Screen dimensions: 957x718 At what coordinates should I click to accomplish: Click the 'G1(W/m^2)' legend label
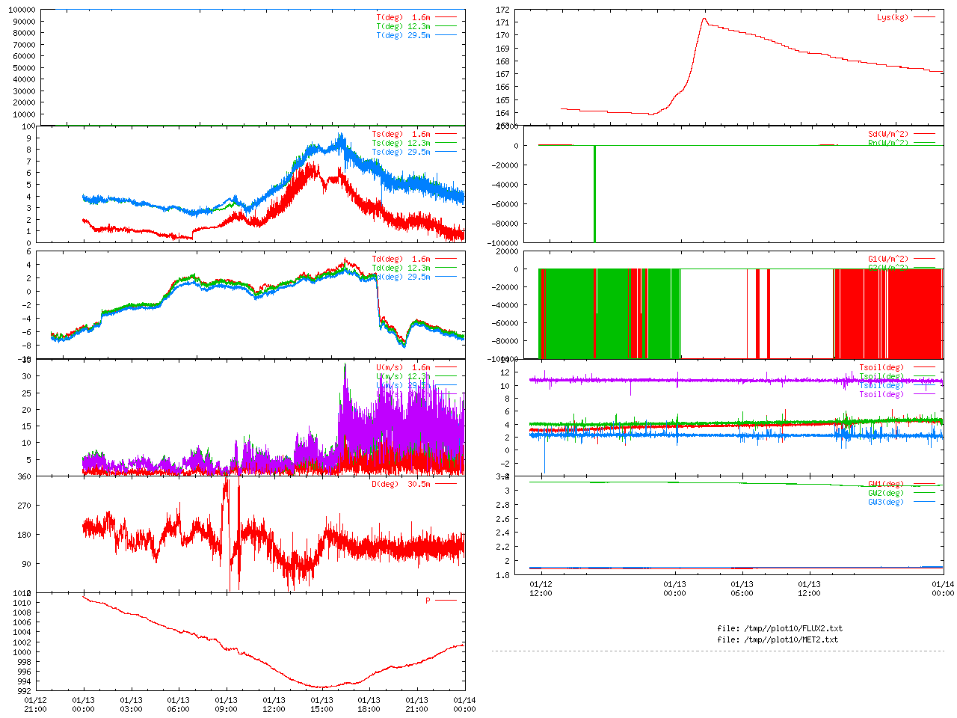pyautogui.click(x=888, y=260)
